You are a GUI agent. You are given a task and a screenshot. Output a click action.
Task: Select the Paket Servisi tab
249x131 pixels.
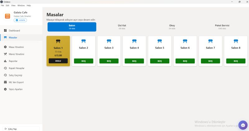pyautogui.click(x=222, y=27)
